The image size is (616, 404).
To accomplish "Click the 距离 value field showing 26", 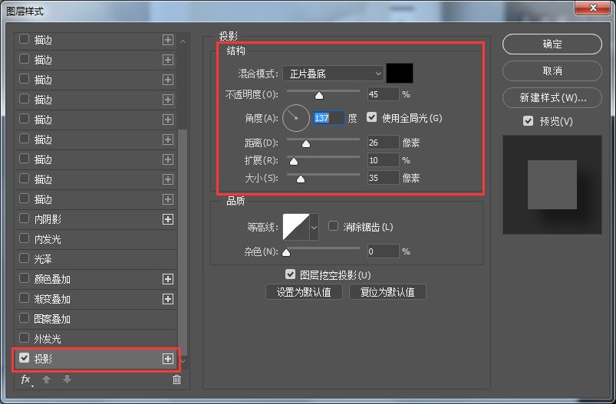I will (383, 143).
